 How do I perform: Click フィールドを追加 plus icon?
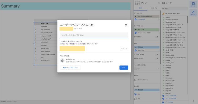[x=163, y=96]
